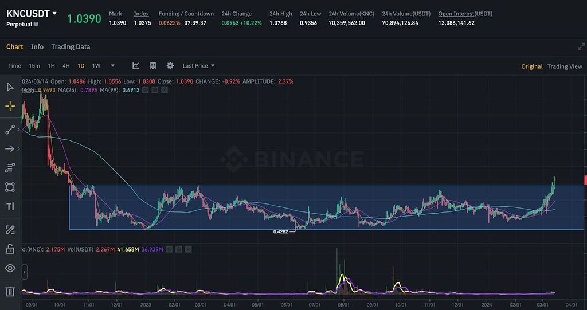Expand arrow tool submenu arrow
The height and width of the screenshot is (310, 587).
(19, 148)
